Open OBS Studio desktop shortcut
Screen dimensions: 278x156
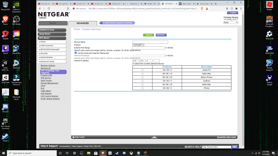click(16, 19)
